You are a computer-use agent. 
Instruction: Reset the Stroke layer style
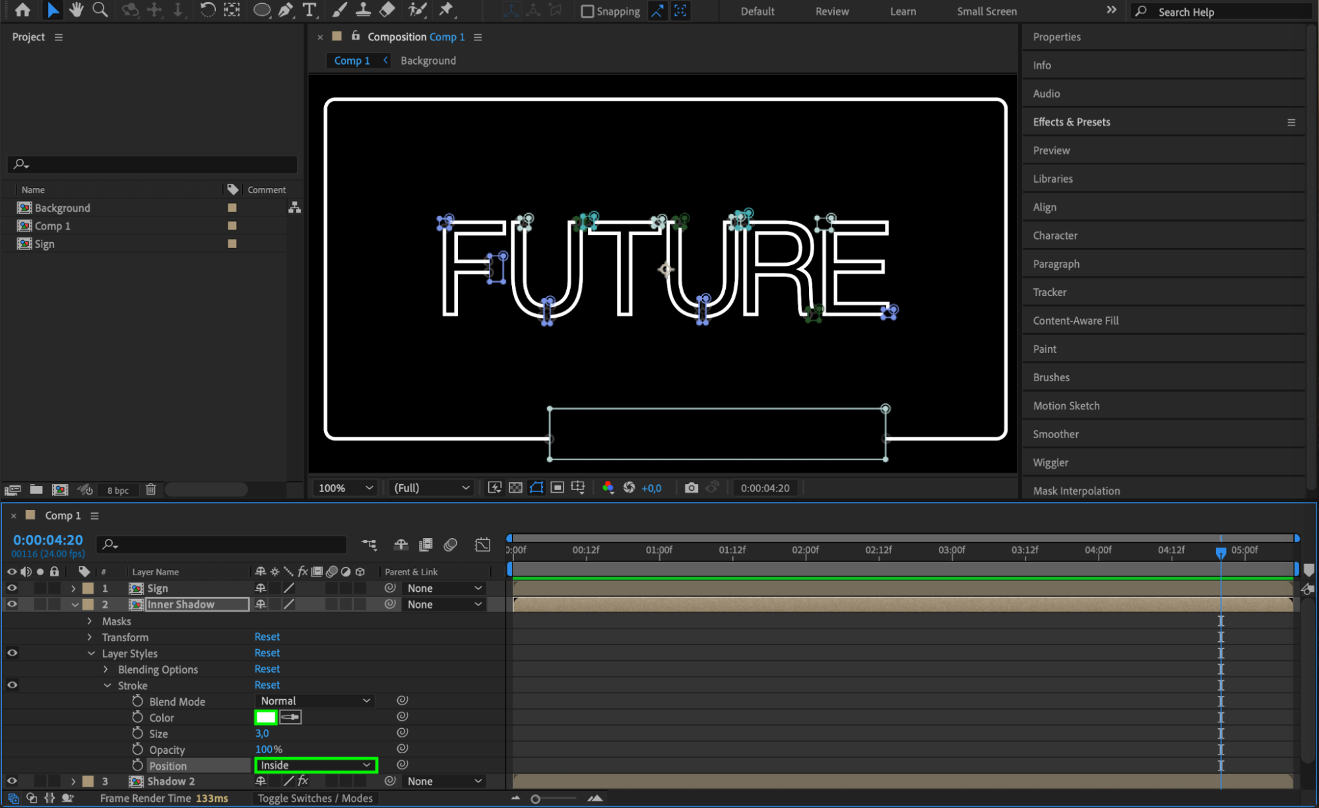(x=267, y=685)
